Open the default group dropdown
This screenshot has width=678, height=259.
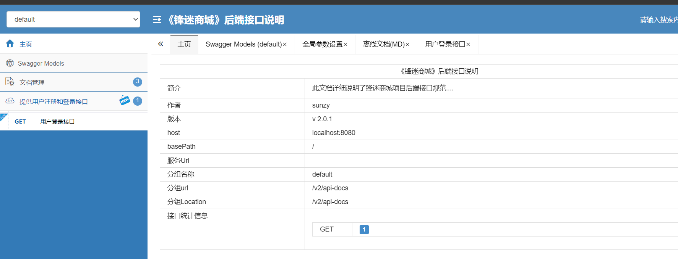[x=73, y=19]
